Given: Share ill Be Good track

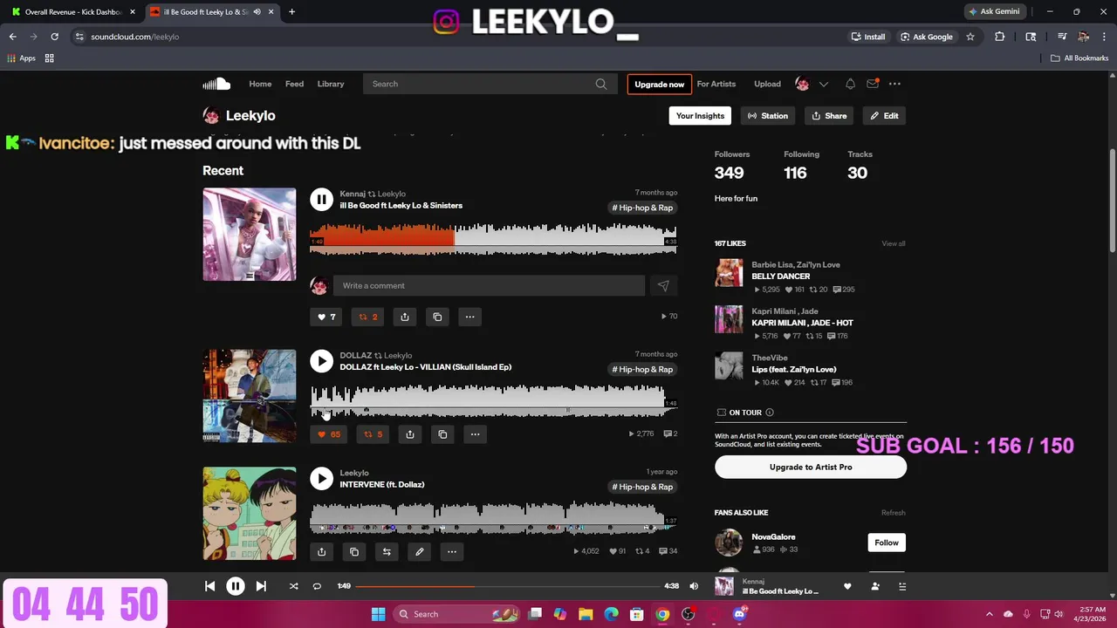Looking at the screenshot, I should [x=405, y=317].
